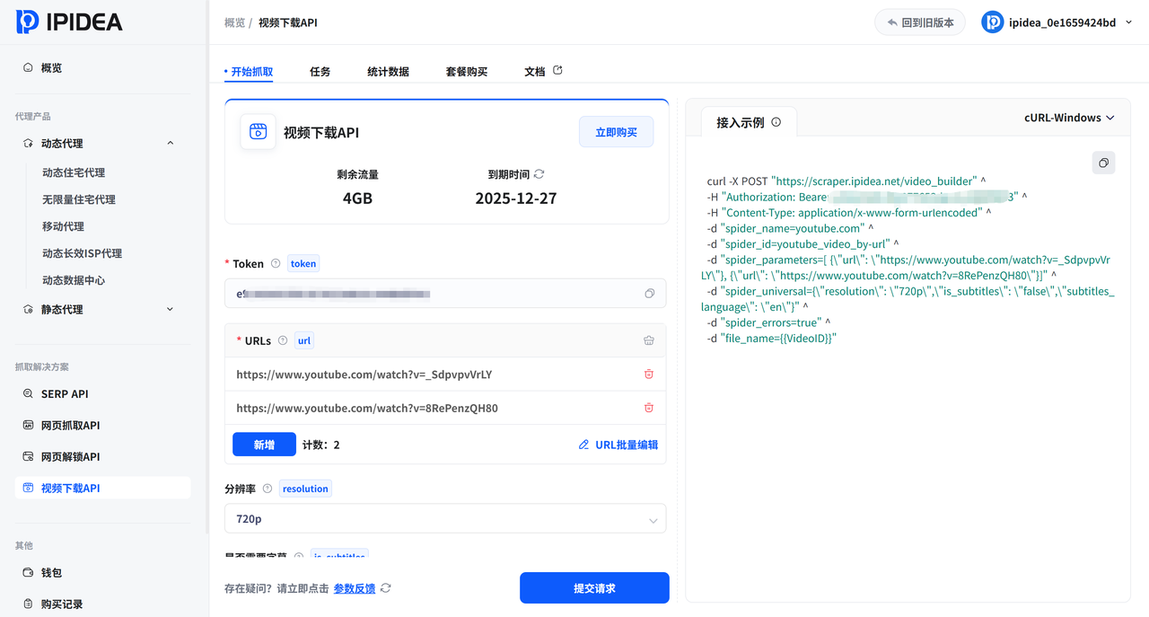Switch to the 任务 tab

[320, 71]
